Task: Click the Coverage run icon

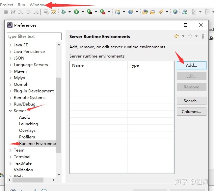Action: [90, 12]
